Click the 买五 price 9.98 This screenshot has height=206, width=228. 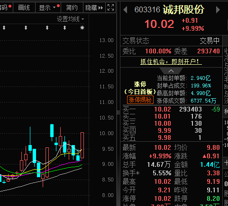coord(164,137)
